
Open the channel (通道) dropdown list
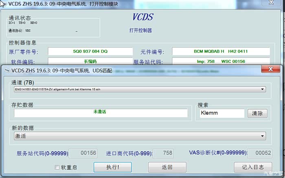(263, 89)
